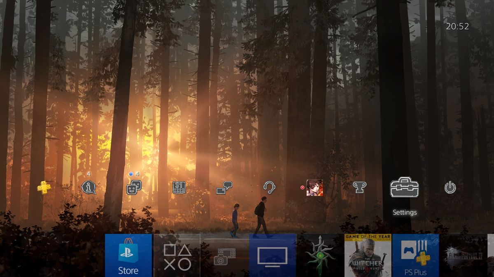The image size is (494, 277).
Task: Open the TV & Video tile
Action: click(x=273, y=255)
